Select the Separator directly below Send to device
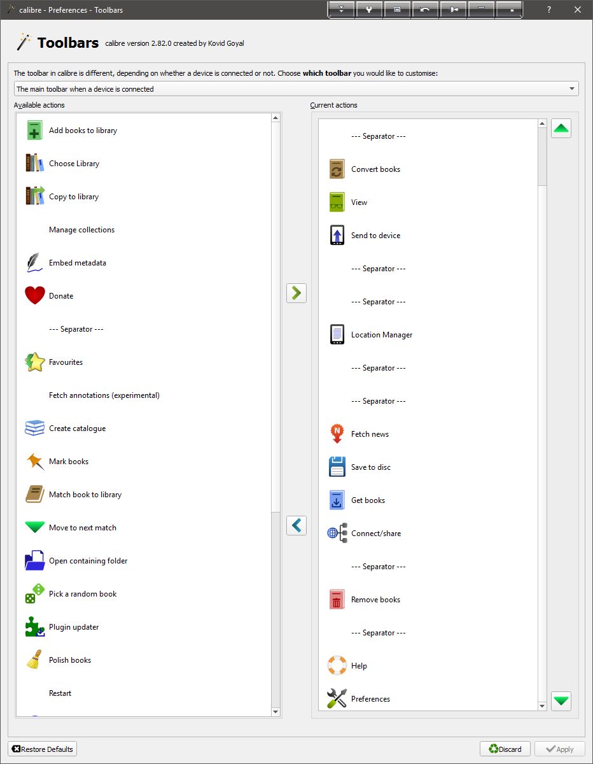Viewport: 593px width, 764px height. pos(428,269)
